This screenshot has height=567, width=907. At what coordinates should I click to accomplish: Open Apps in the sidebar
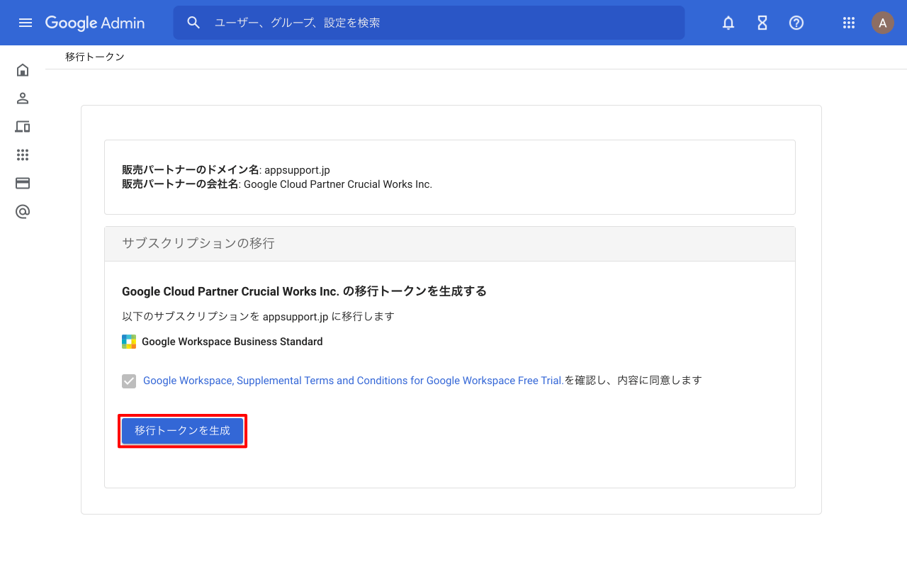coord(23,155)
